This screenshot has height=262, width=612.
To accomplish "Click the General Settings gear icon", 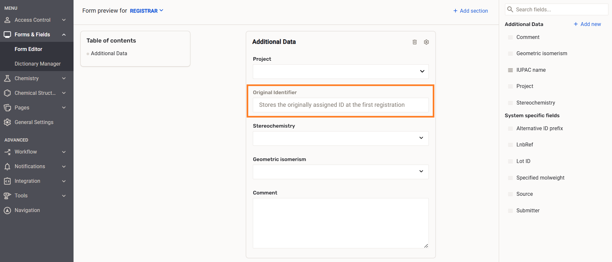I will pos(7,122).
